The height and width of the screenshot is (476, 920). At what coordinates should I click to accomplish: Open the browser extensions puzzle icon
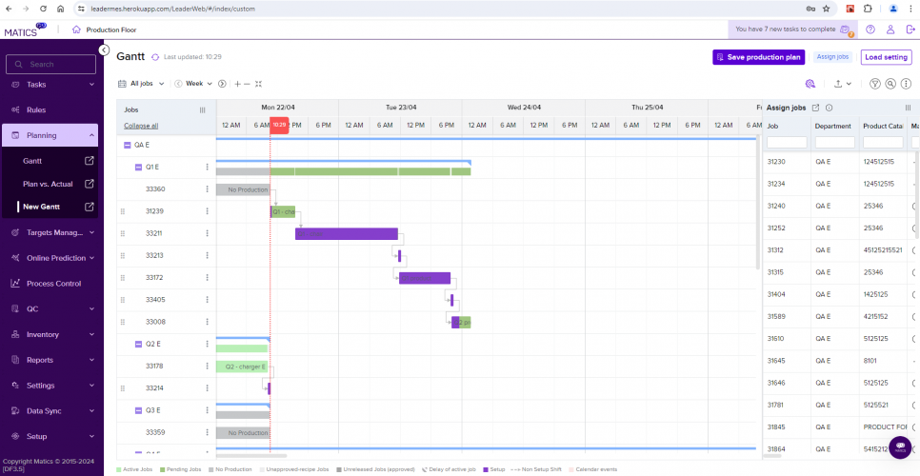(868, 9)
